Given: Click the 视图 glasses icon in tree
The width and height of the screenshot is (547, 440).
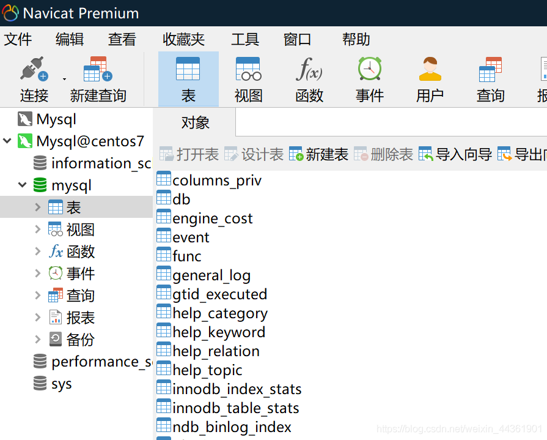Looking at the screenshot, I should 56,229.
